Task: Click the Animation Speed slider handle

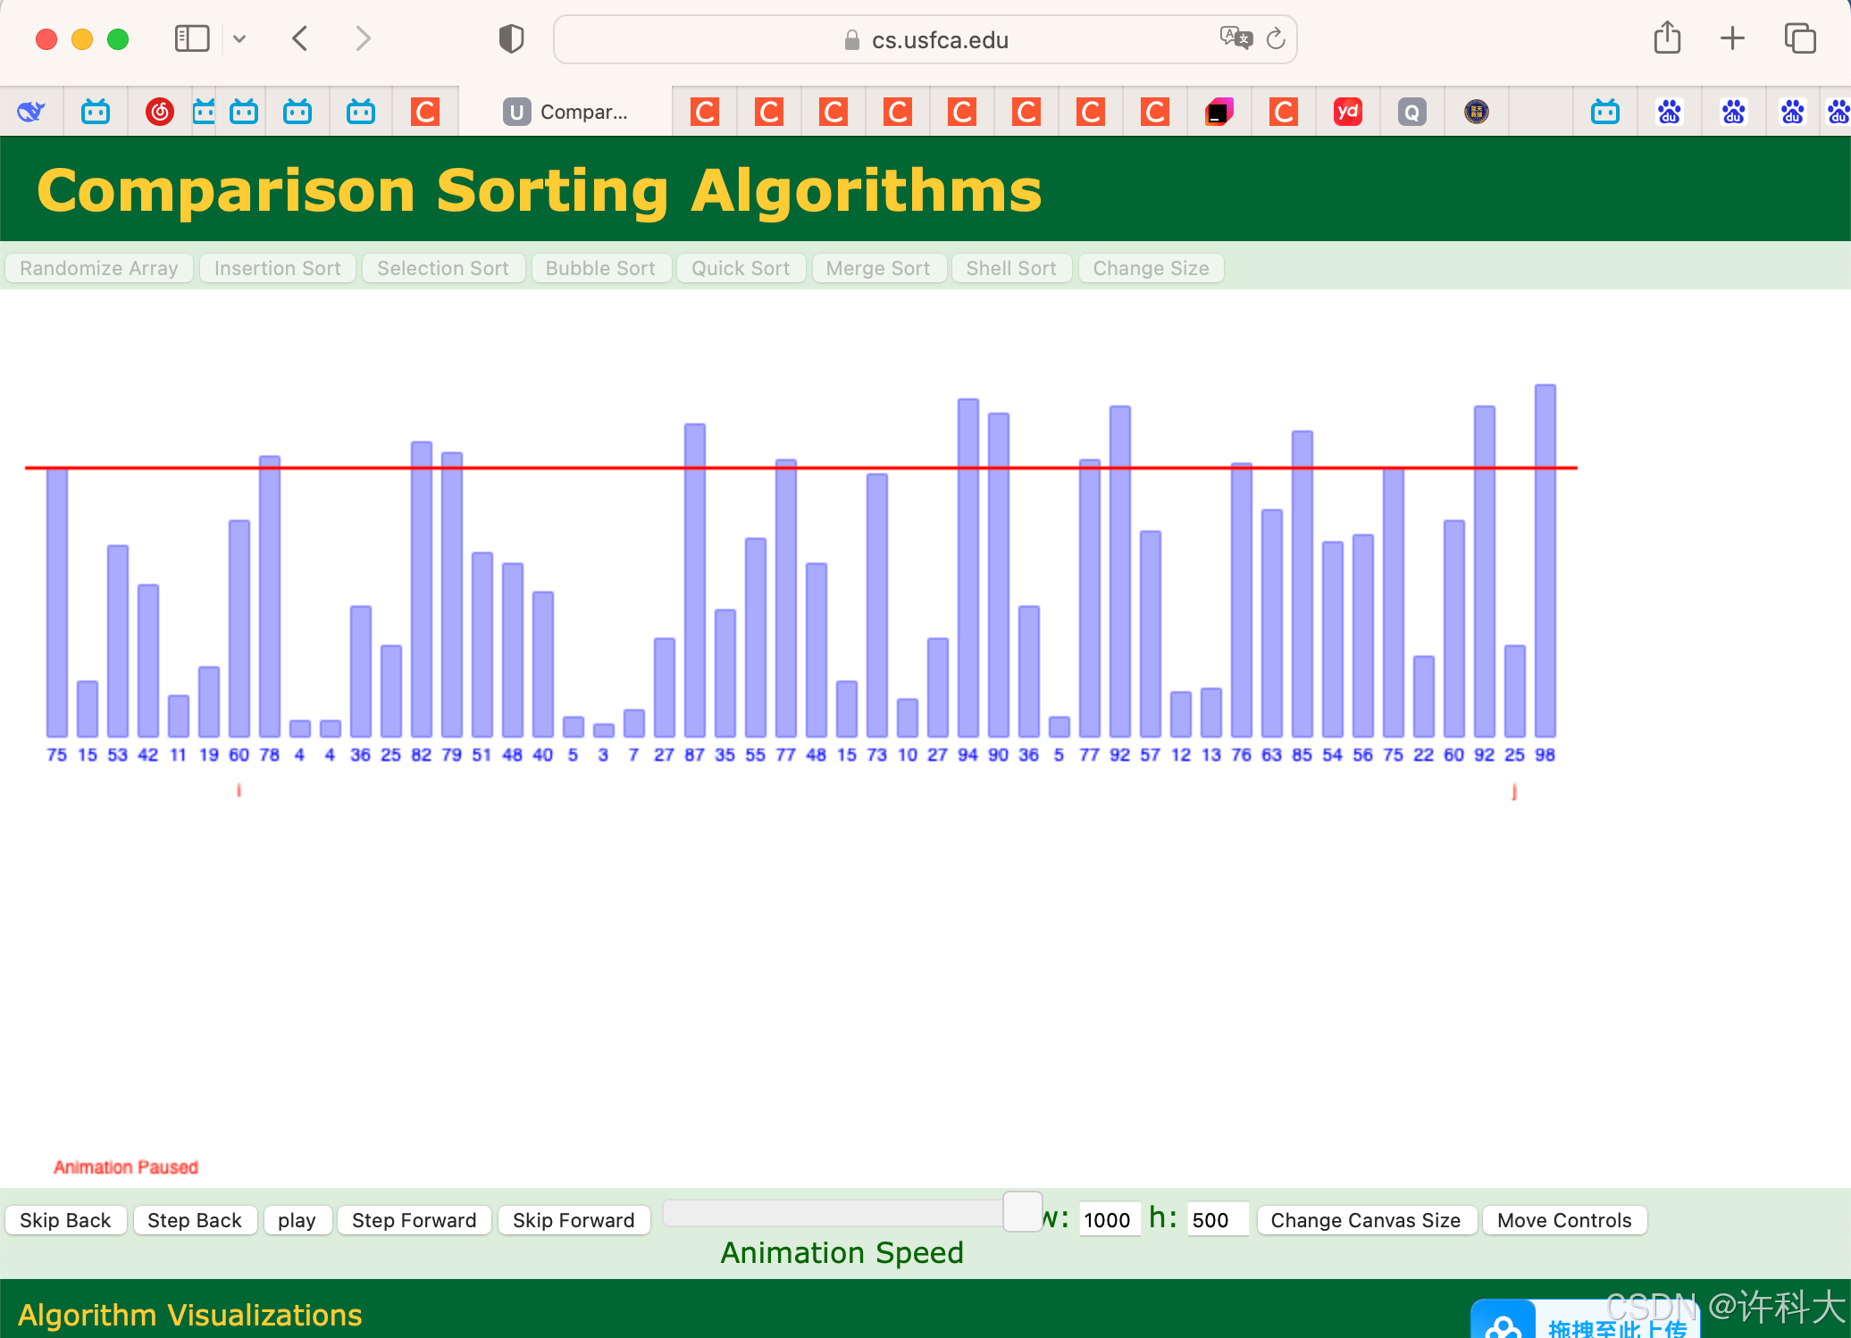Action: [x=1023, y=1212]
